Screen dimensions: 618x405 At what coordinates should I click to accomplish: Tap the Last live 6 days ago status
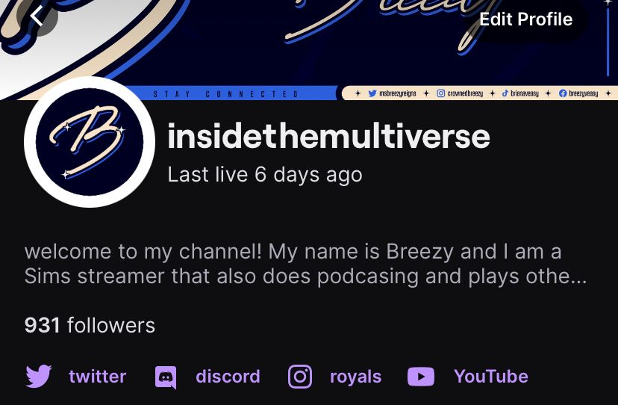tap(265, 174)
